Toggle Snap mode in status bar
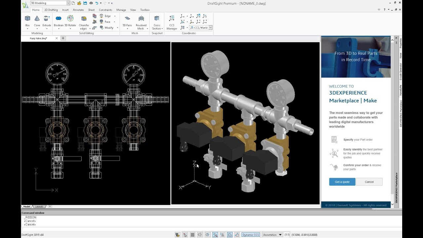The image size is (423, 238). pos(185,235)
